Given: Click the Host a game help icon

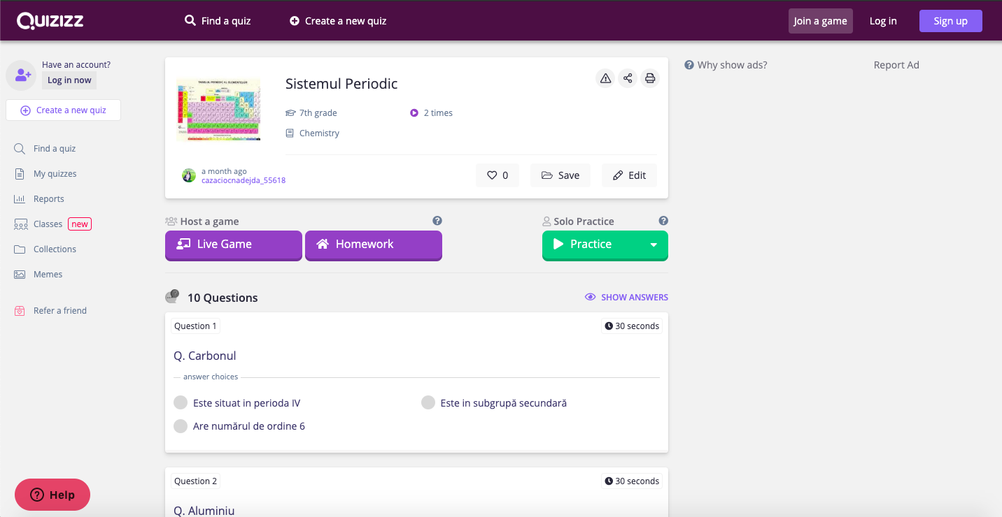Looking at the screenshot, I should click(x=437, y=221).
